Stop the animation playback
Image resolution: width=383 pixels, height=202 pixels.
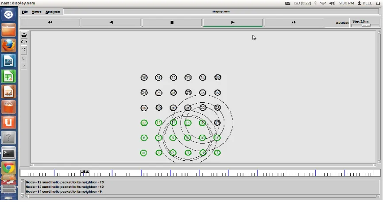[x=172, y=22]
